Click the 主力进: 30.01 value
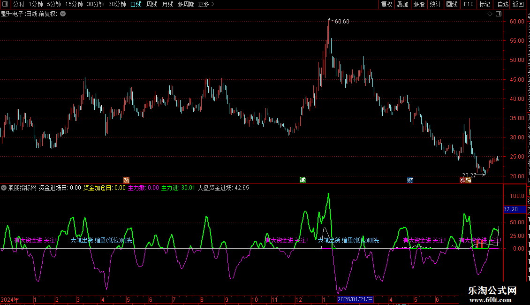The width and height of the screenshot is (530, 305). [x=178, y=188]
